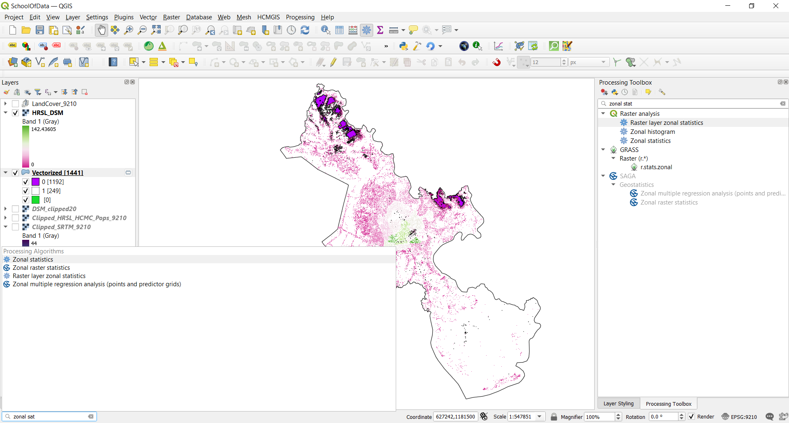Screen dimensions: 789x423
Task: Toggle visibility of the Vectorized layer
Action: tap(15, 172)
